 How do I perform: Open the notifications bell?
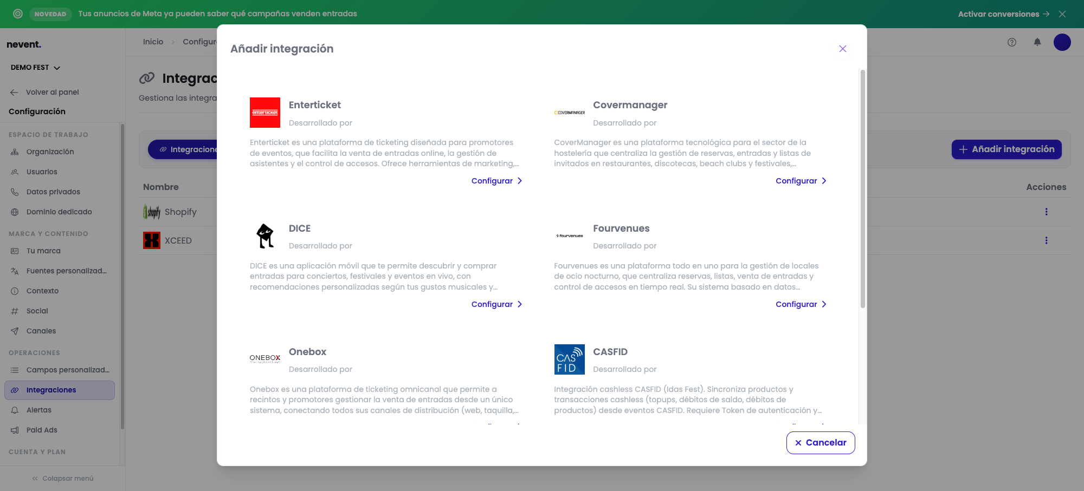1037,42
